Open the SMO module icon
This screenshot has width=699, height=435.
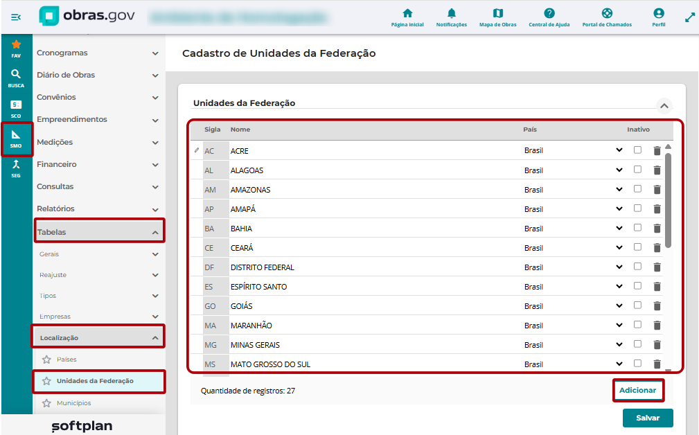pos(16,139)
